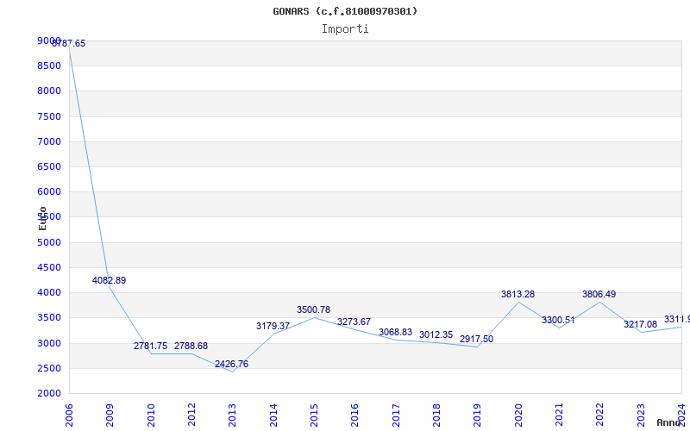
Task: Click the 5000 y-axis tick label
Action: [x=49, y=242]
